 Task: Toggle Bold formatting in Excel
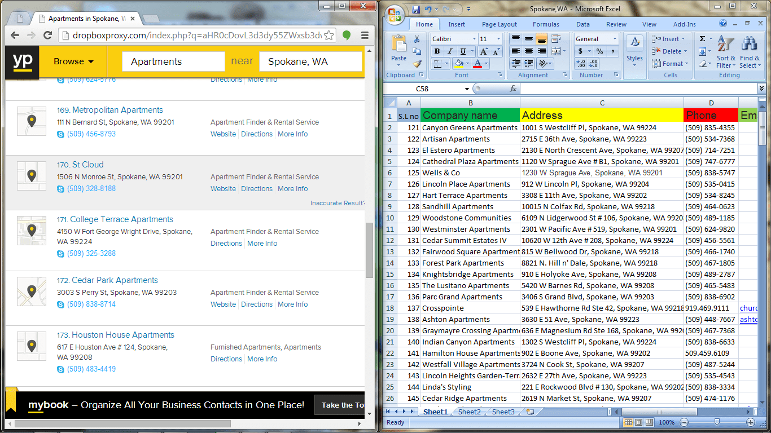(437, 51)
